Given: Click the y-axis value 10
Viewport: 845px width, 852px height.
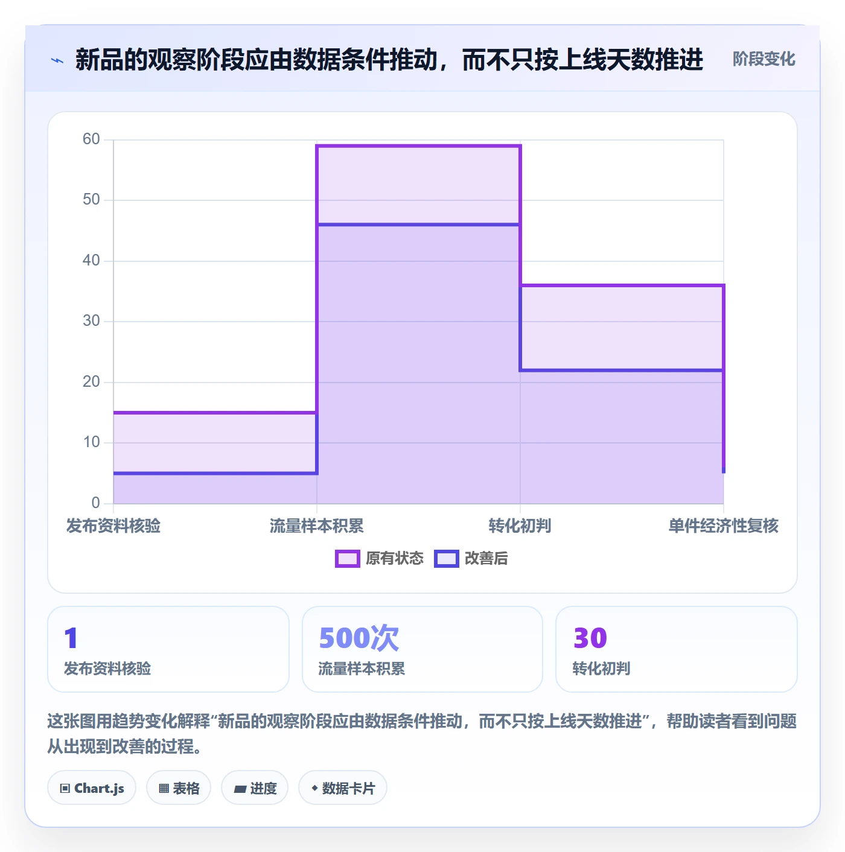Looking at the screenshot, I should point(91,442).
